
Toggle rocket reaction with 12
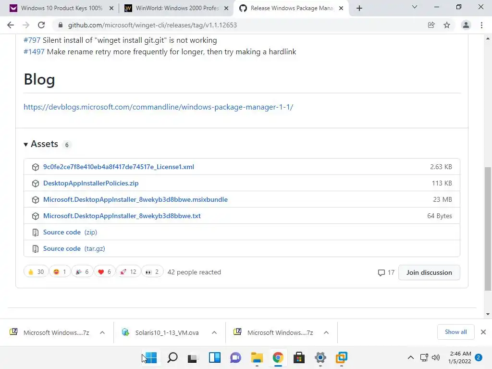(128, 272)
